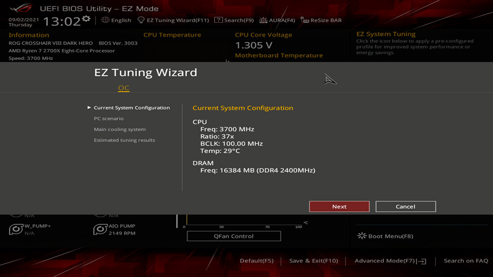This screenshot has height=277, width=493.
Task: Click the W_PUMP+ fan icon
Action: [16, 229]
